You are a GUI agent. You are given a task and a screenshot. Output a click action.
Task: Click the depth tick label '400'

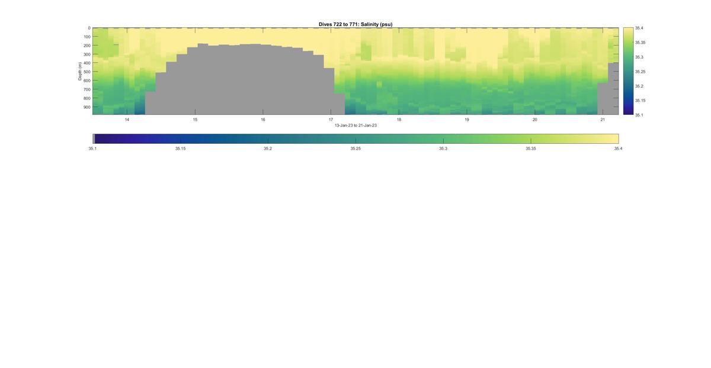pyautogui.click(x=87, y=63)
